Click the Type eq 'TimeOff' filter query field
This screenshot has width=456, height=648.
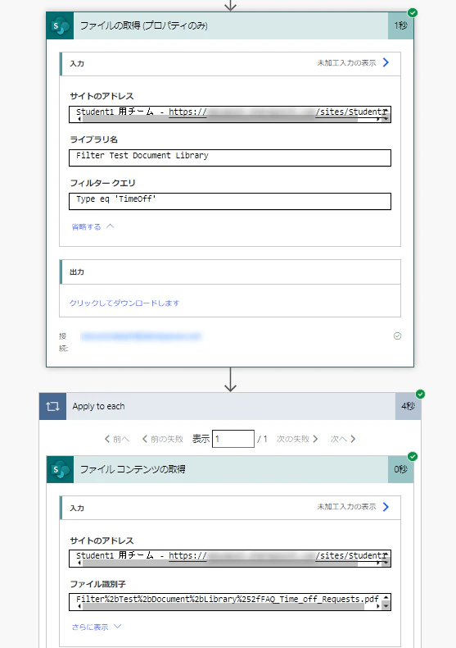pos(230,201)
